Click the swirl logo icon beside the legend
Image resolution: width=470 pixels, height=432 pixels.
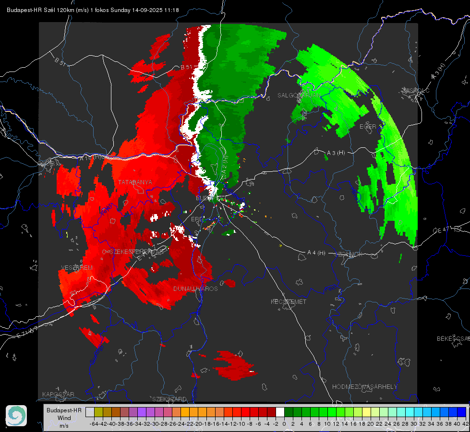coord(16,416)
